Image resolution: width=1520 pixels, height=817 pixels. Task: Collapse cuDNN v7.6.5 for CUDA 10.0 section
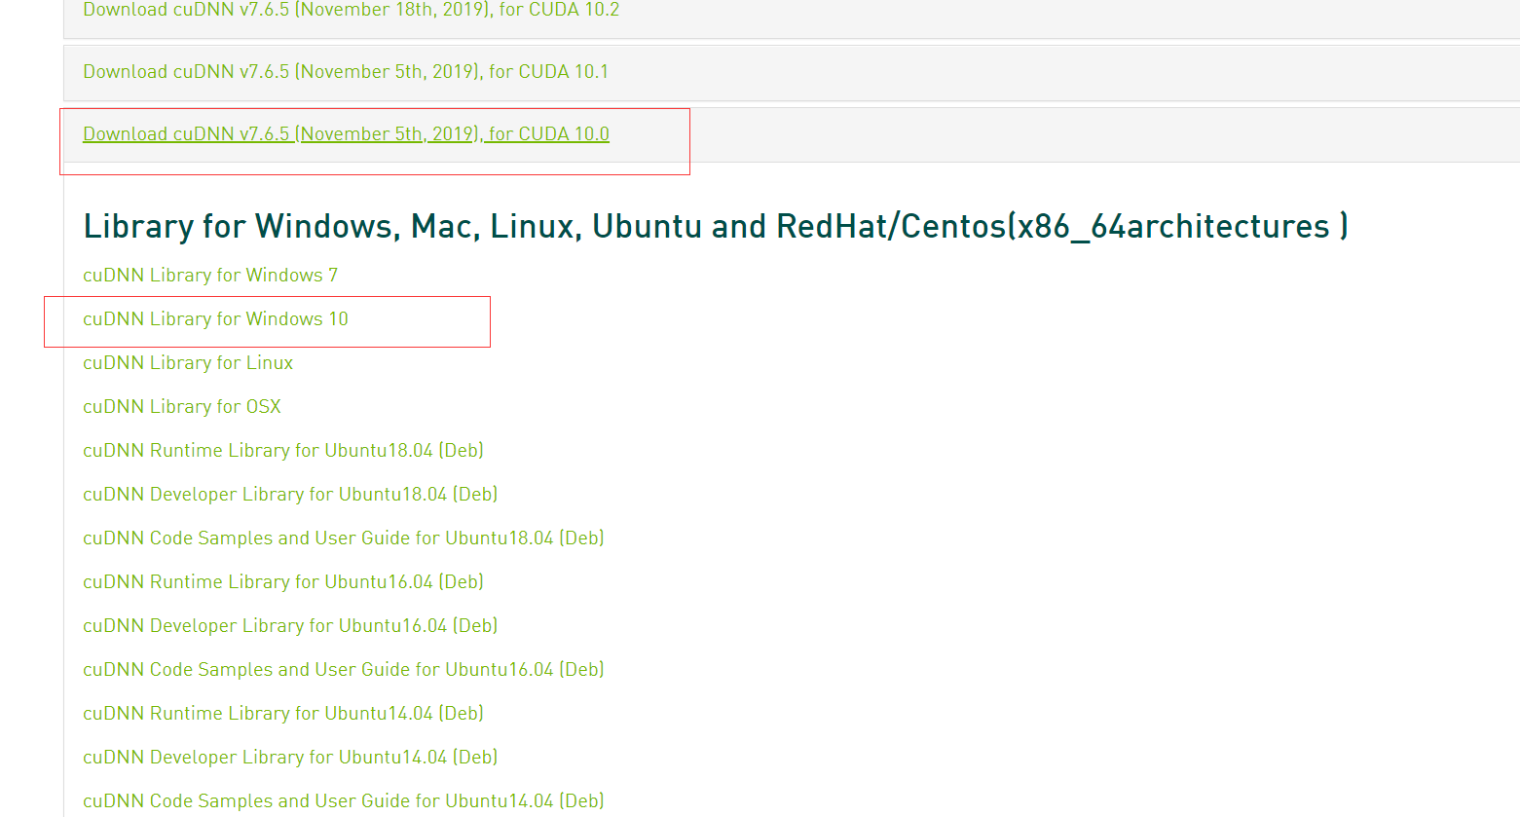coord(346,133)
